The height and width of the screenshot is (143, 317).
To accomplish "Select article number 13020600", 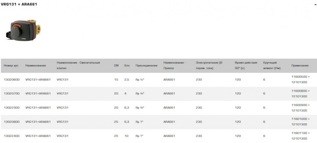I will [x=12, y=80].
